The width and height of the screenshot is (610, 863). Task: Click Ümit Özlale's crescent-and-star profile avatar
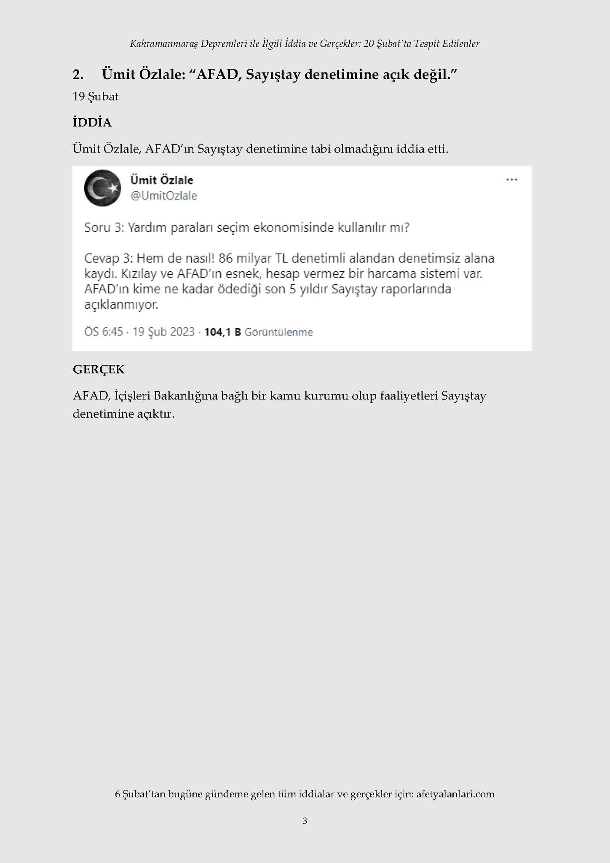coord(103,188)
